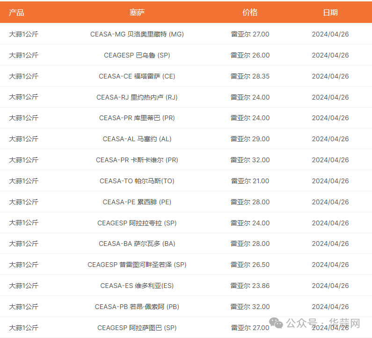This screenshot has height=338, width=372.
Task: Click the 日期 column header
Action: click(x=330, y=13)
